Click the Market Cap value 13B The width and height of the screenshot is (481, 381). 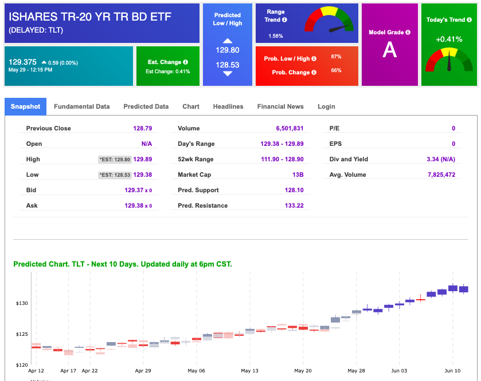[298, 174]
